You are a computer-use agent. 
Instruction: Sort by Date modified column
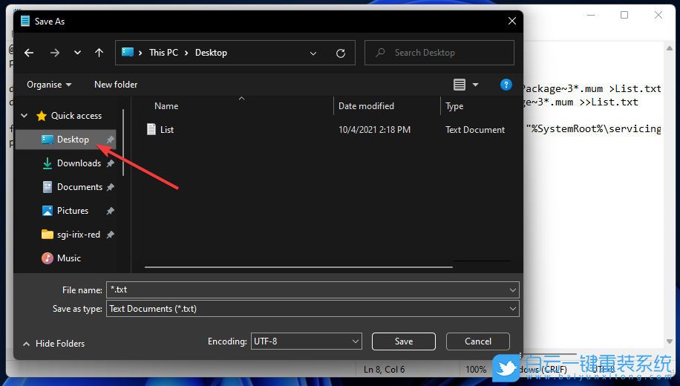[366, 106]
